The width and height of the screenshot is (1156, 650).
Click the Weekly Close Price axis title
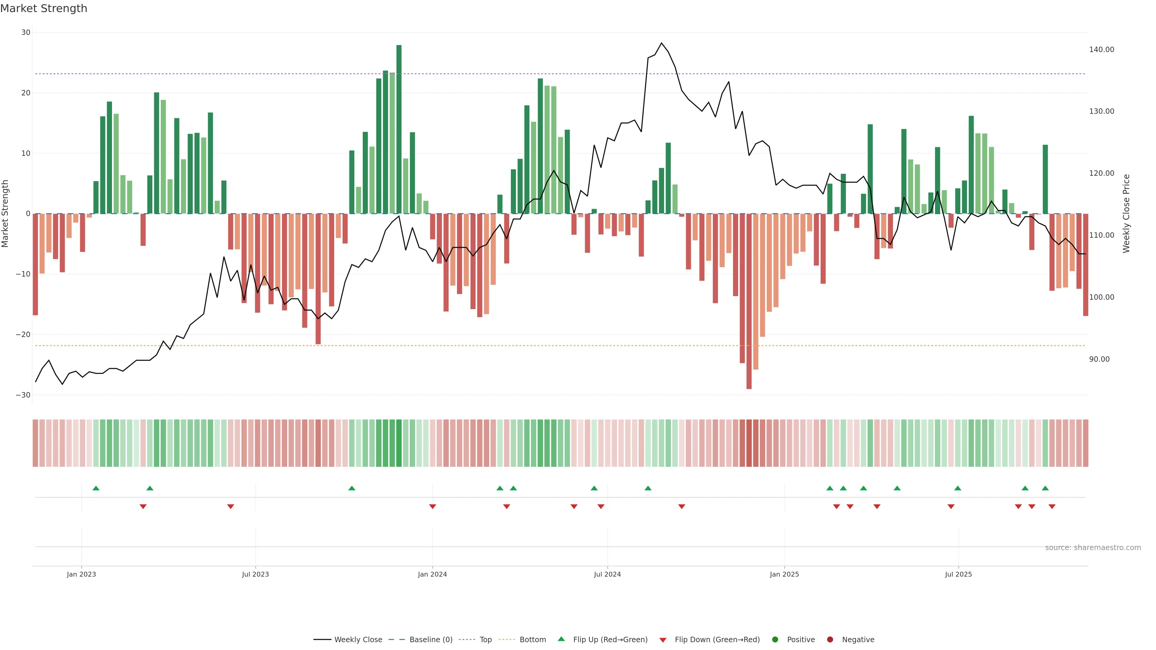1126,214
